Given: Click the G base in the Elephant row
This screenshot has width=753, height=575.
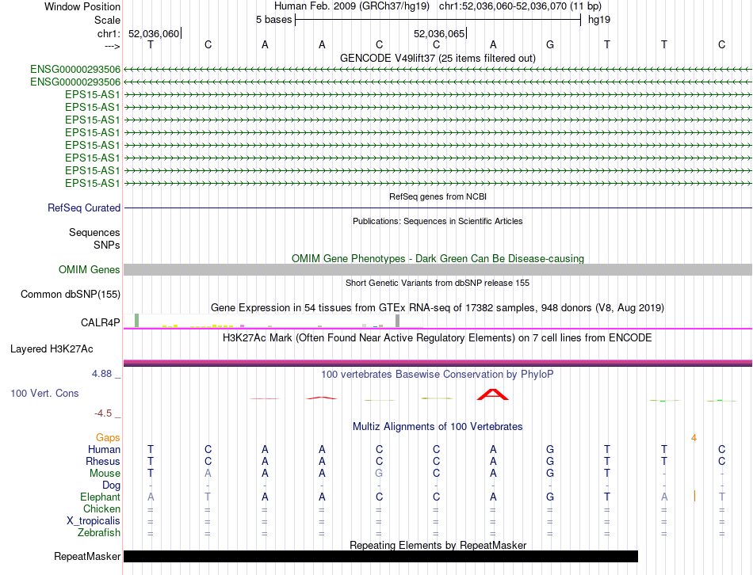Looking at the screenshot, I should pyautogui.click(x=550, y=497).
